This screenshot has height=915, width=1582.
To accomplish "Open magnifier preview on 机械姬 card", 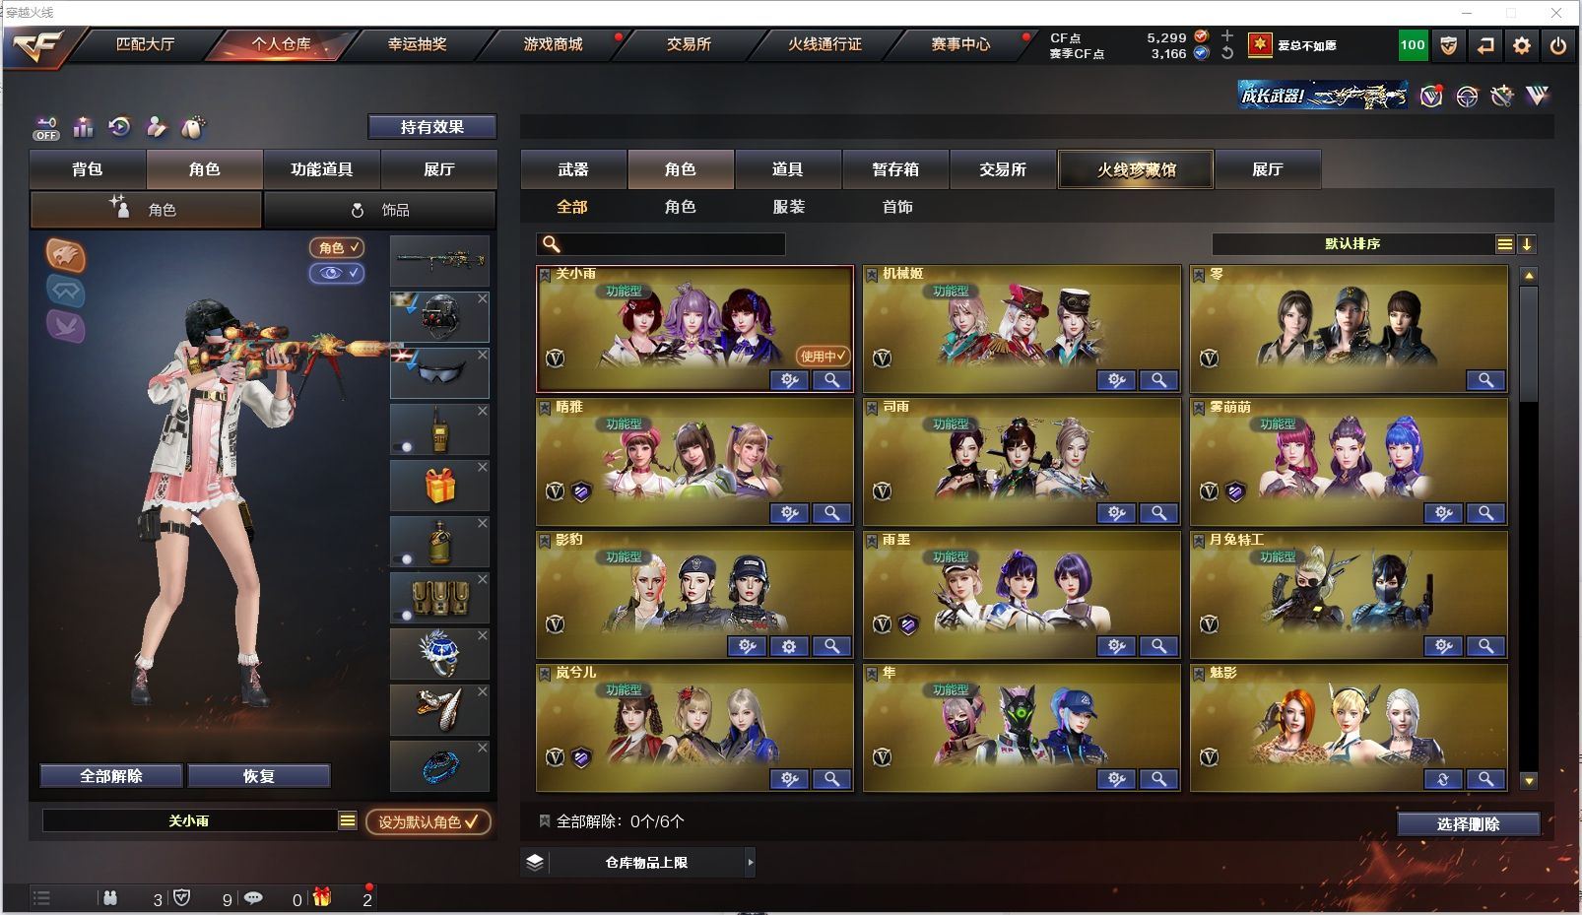I will (1158, 380).
